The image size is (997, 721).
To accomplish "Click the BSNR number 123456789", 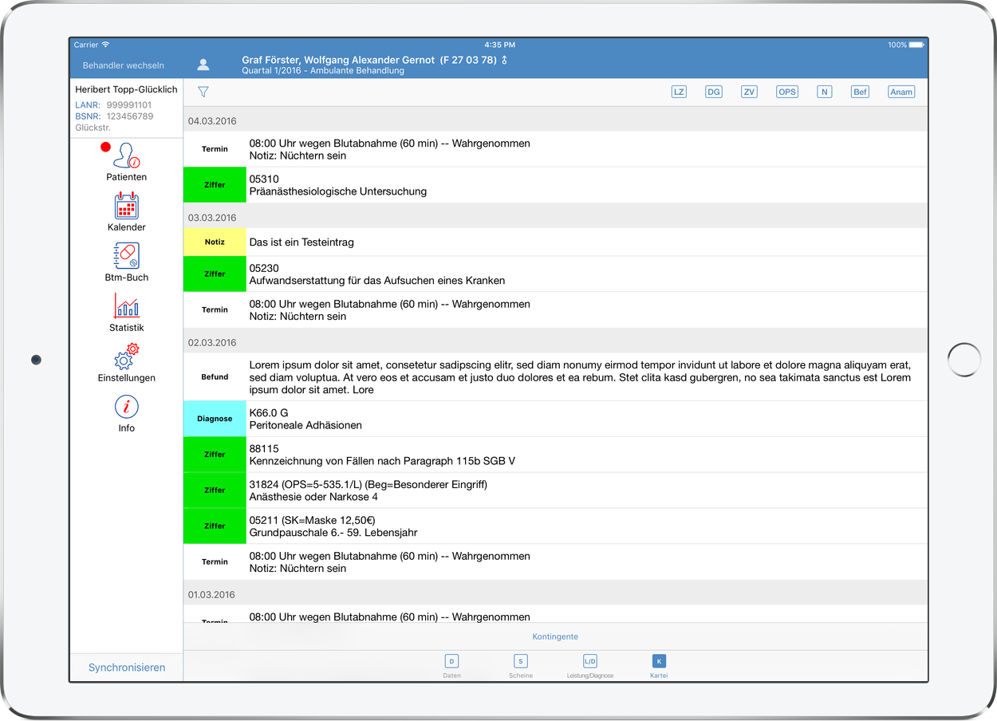I will 130,116.
